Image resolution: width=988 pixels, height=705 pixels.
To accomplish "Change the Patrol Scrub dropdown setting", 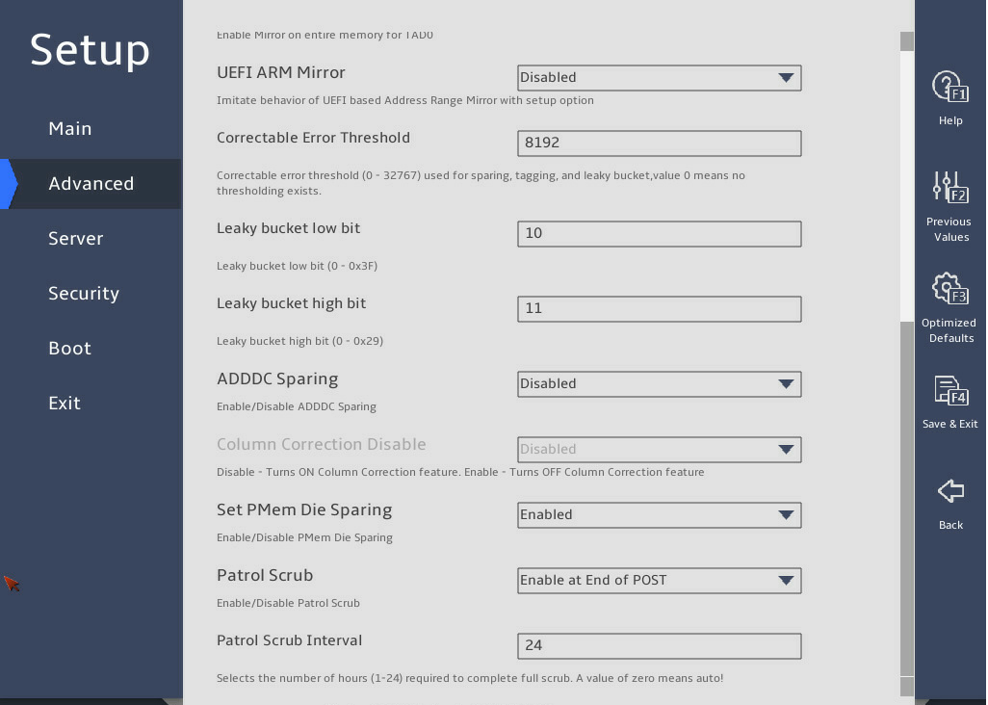I will (x=659, y=580).
